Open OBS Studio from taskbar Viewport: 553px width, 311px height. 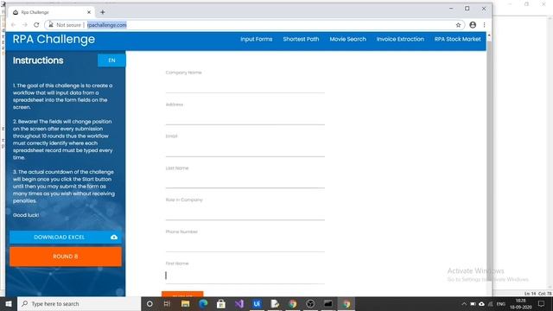pyautogui.click(x=310, y=303)
